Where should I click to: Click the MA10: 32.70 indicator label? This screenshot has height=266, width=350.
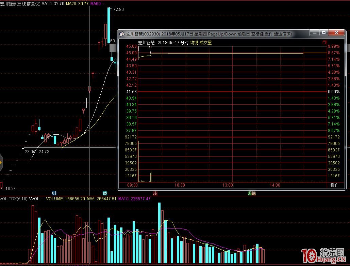(x=53, y=3)
